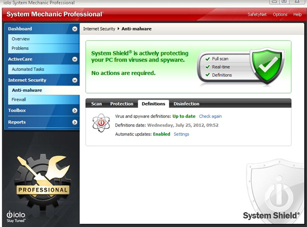Click 'Anti-malware' in the breadcrumb

coord(136,29)
